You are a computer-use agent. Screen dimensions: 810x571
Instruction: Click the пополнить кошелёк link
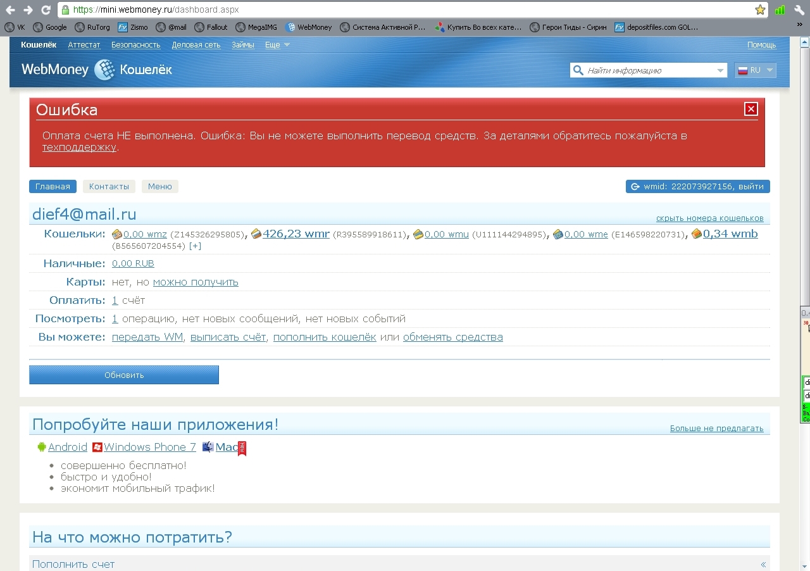pyautogui.click(x=325, y=337)
